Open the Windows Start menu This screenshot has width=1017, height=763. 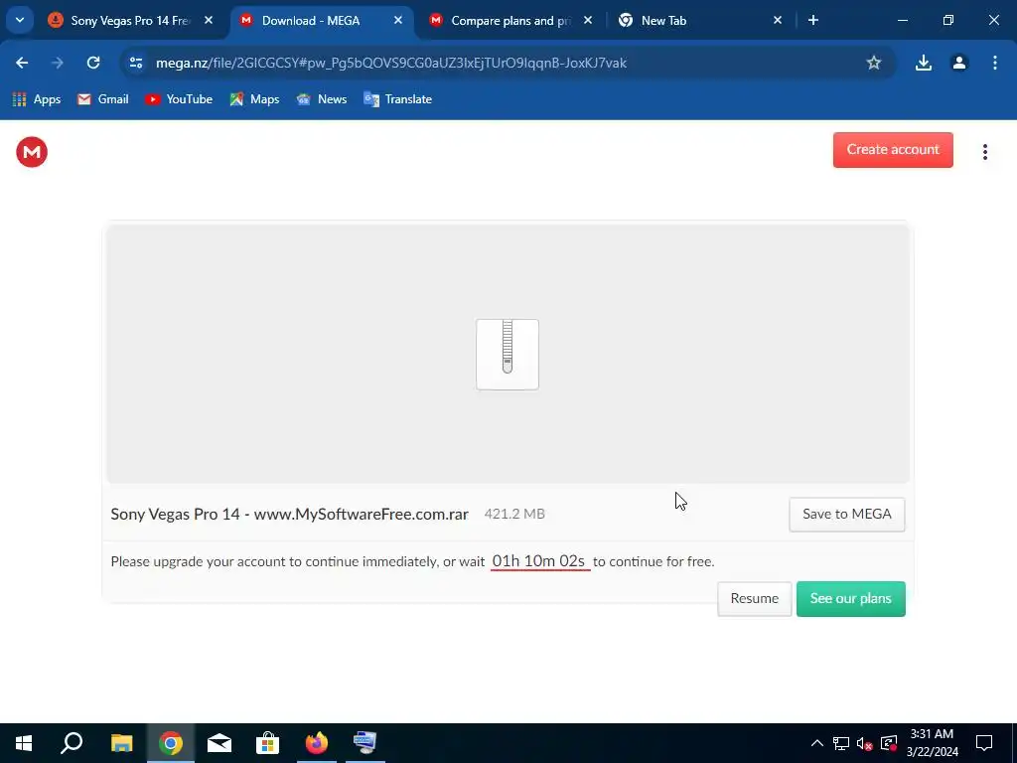(24, 743)
